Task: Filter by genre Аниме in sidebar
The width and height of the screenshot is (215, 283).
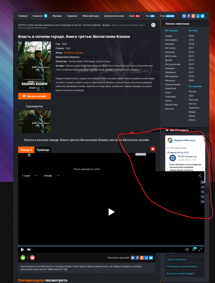Action: (168, 36)
